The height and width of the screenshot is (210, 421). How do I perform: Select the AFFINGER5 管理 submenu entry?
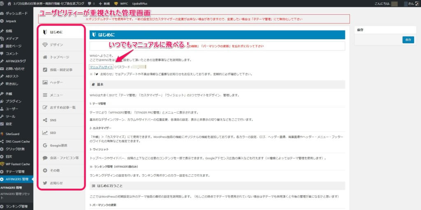(11, 187)
